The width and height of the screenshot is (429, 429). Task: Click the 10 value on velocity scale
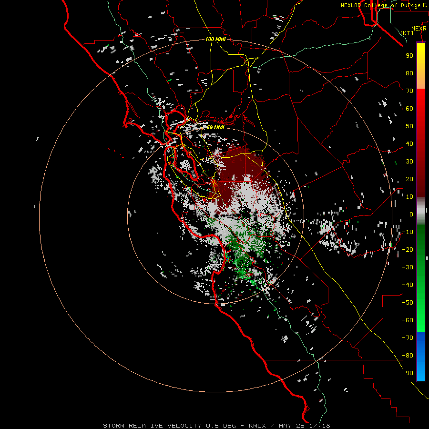409,197
